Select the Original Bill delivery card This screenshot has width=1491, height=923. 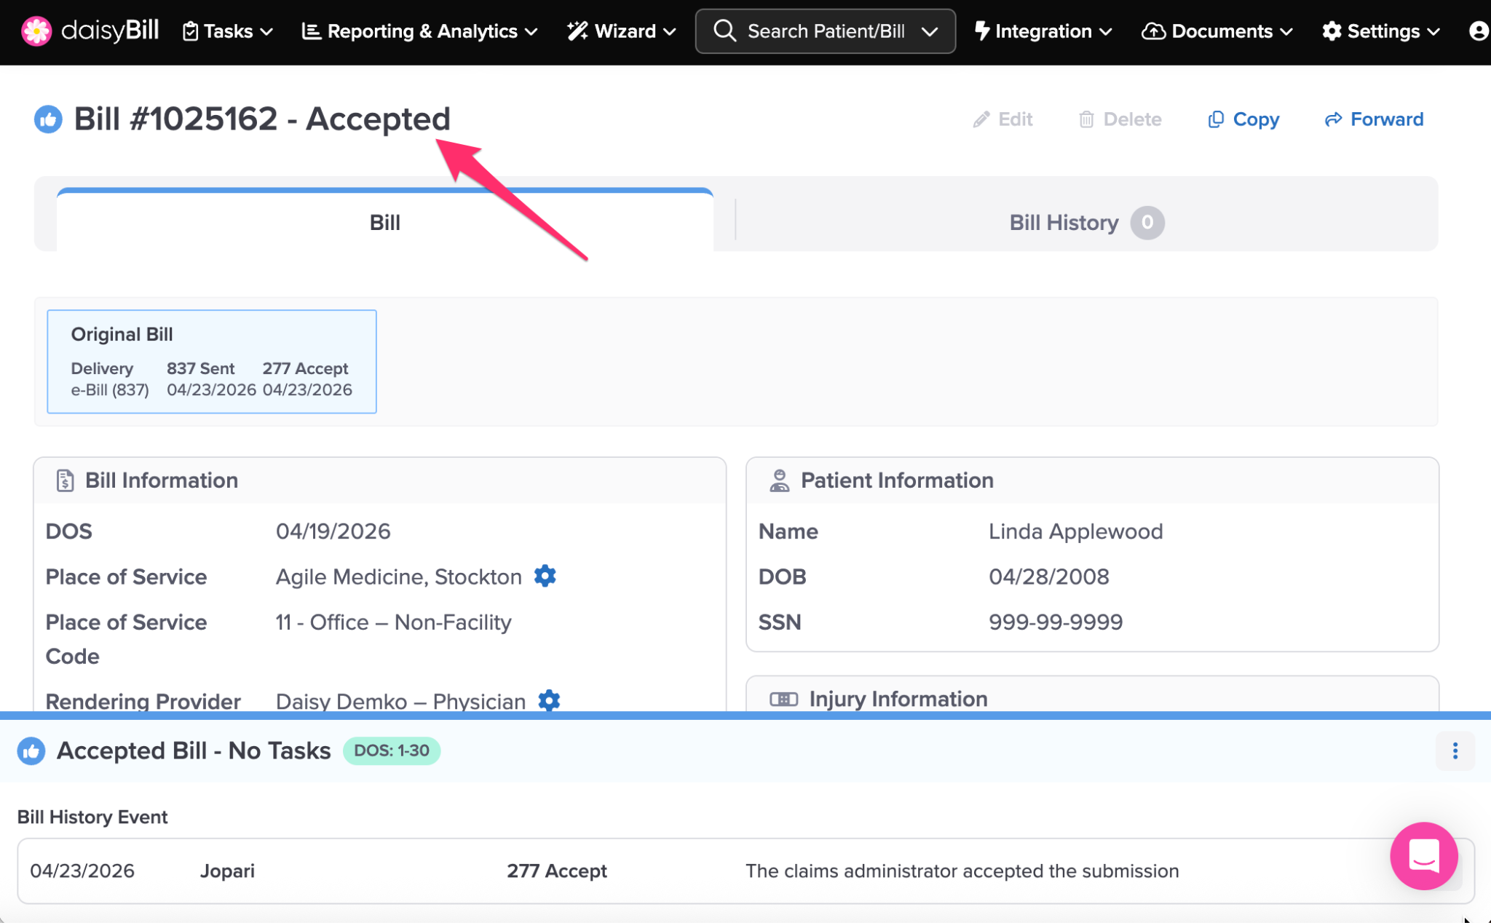point(212,362)
